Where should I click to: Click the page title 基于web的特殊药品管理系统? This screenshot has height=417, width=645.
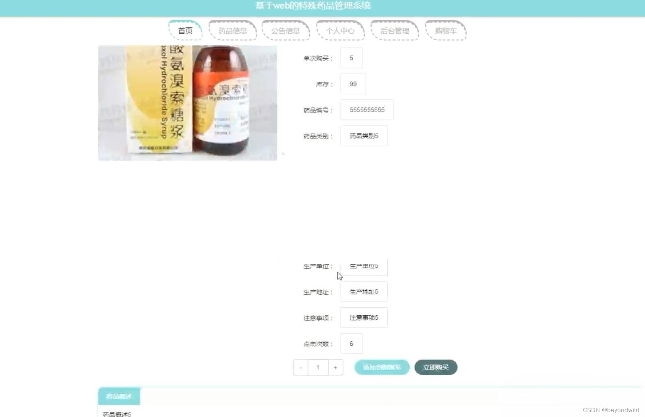click(313, 6)
